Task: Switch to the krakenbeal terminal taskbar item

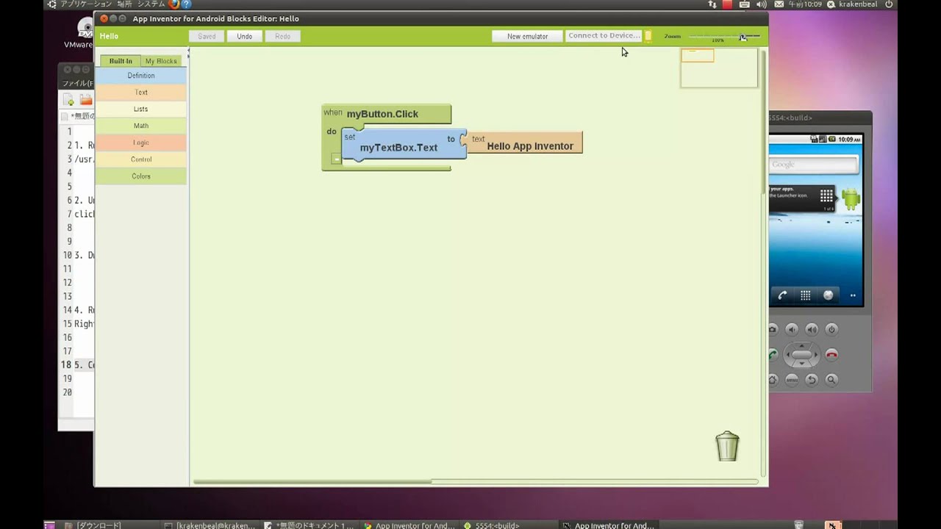Action: (210, 525)
